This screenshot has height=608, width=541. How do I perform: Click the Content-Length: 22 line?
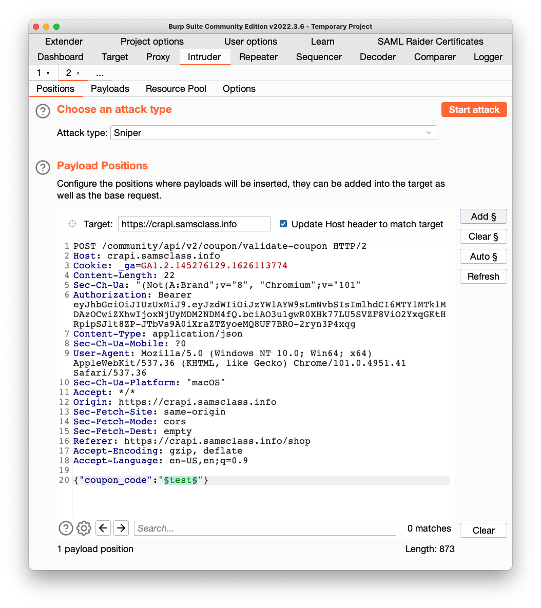[124, 276]
